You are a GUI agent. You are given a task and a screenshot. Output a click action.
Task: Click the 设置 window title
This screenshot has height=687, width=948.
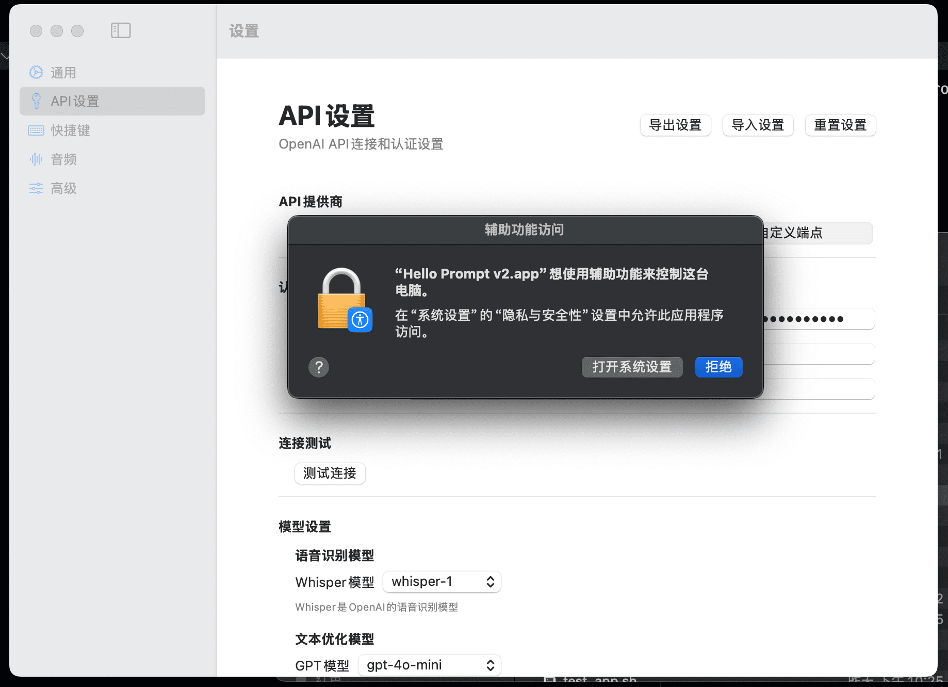click(x=244, y=31)
